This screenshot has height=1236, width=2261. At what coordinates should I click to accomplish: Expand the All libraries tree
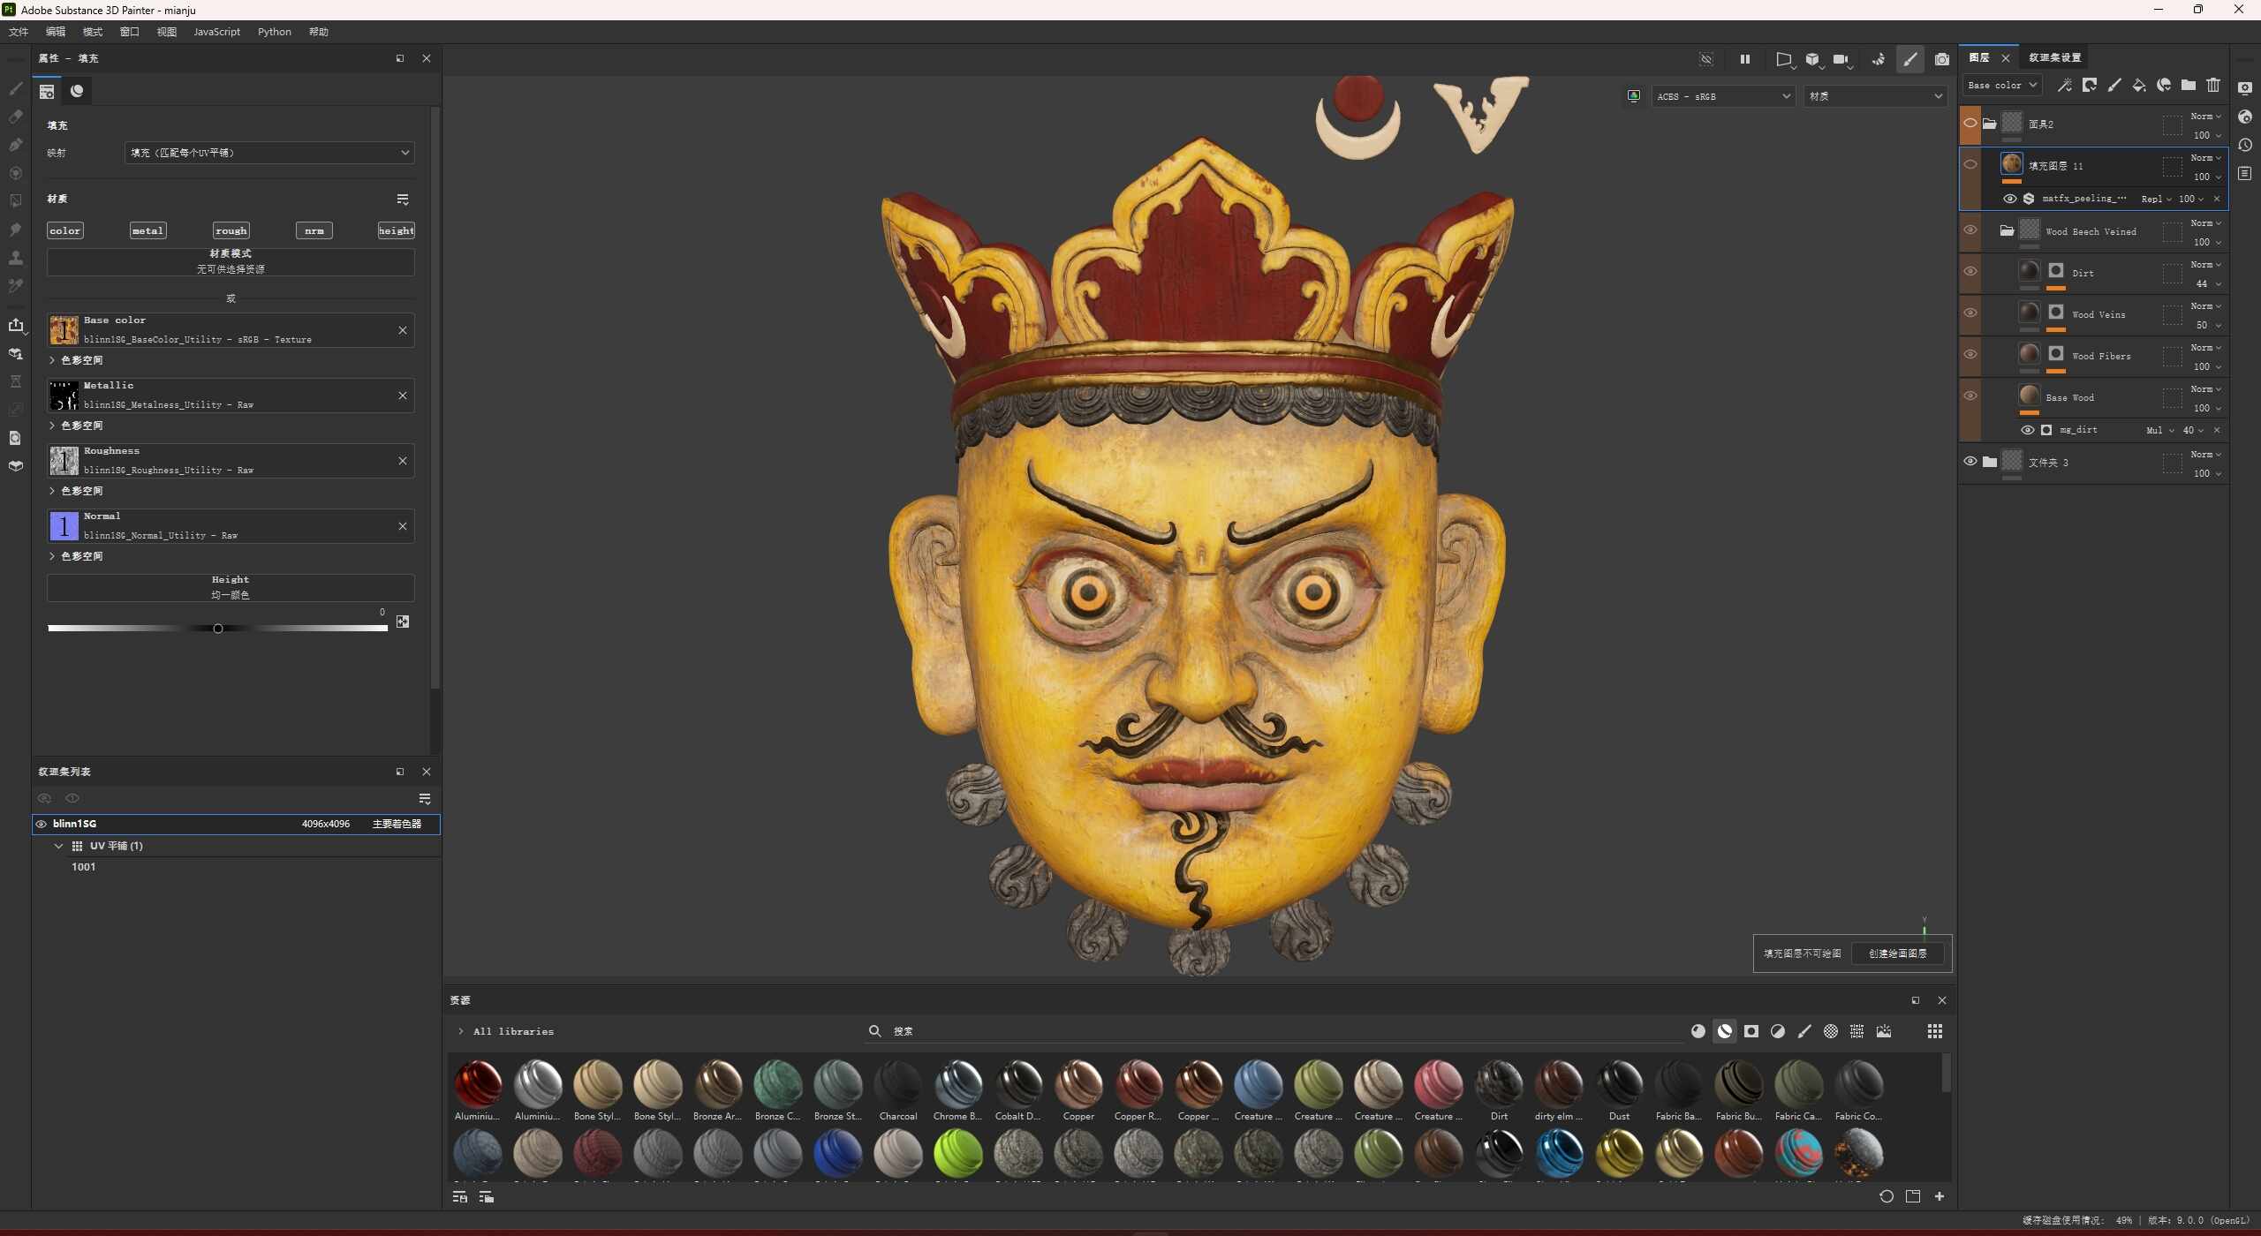pyautogui.click(x=460, y=1031)
